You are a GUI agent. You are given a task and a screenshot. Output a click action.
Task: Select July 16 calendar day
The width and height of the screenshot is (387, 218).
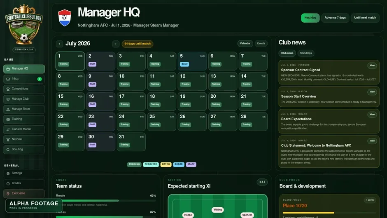(x=101, y=101)
